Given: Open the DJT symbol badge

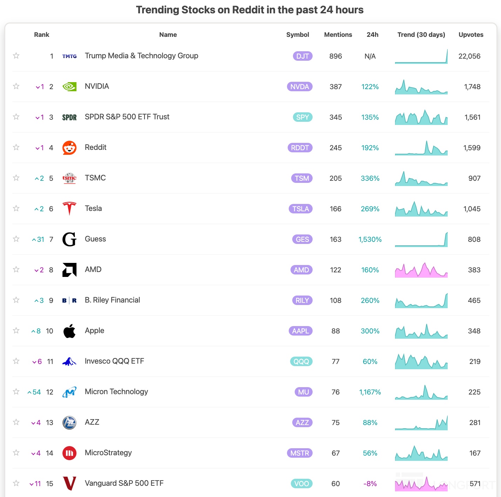Looking at the screenshot, I should click(x=302, y=56).
